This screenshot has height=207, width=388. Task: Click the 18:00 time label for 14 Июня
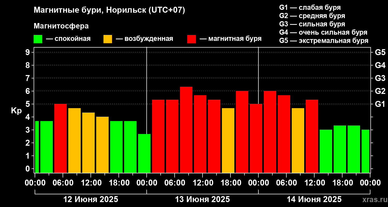[x=342, y=183]
